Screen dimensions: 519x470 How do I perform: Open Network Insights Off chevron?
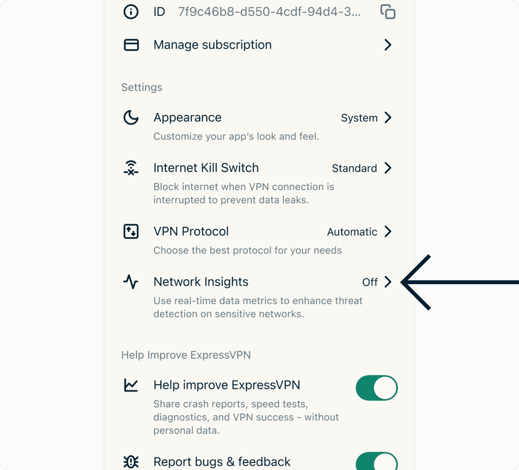coord(388,282)
